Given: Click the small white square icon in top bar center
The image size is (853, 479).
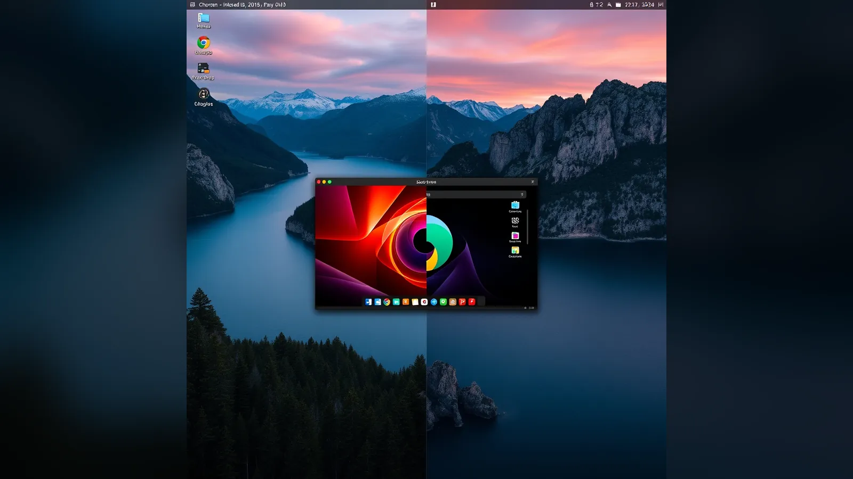Looking at the screenshot, I should pyautogui.click(x=433, y=4).
